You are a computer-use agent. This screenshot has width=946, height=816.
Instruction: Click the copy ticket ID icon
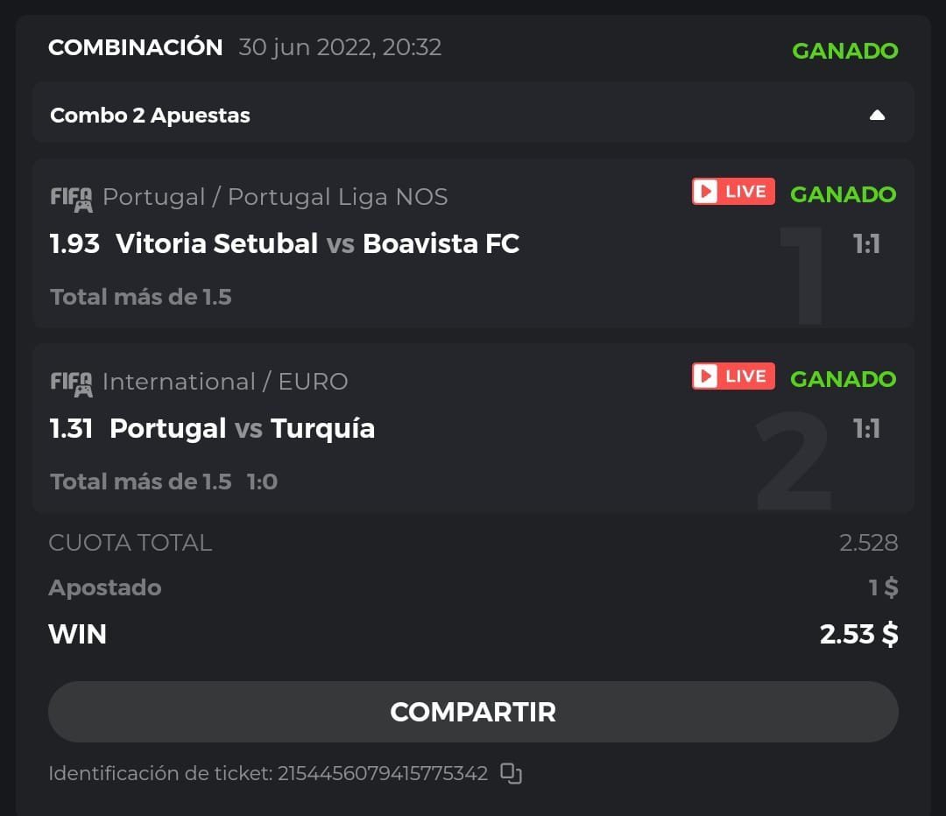coord(511,773)
